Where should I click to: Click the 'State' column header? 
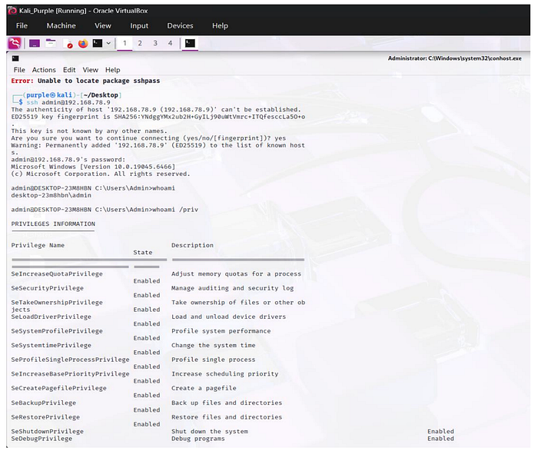143,253
